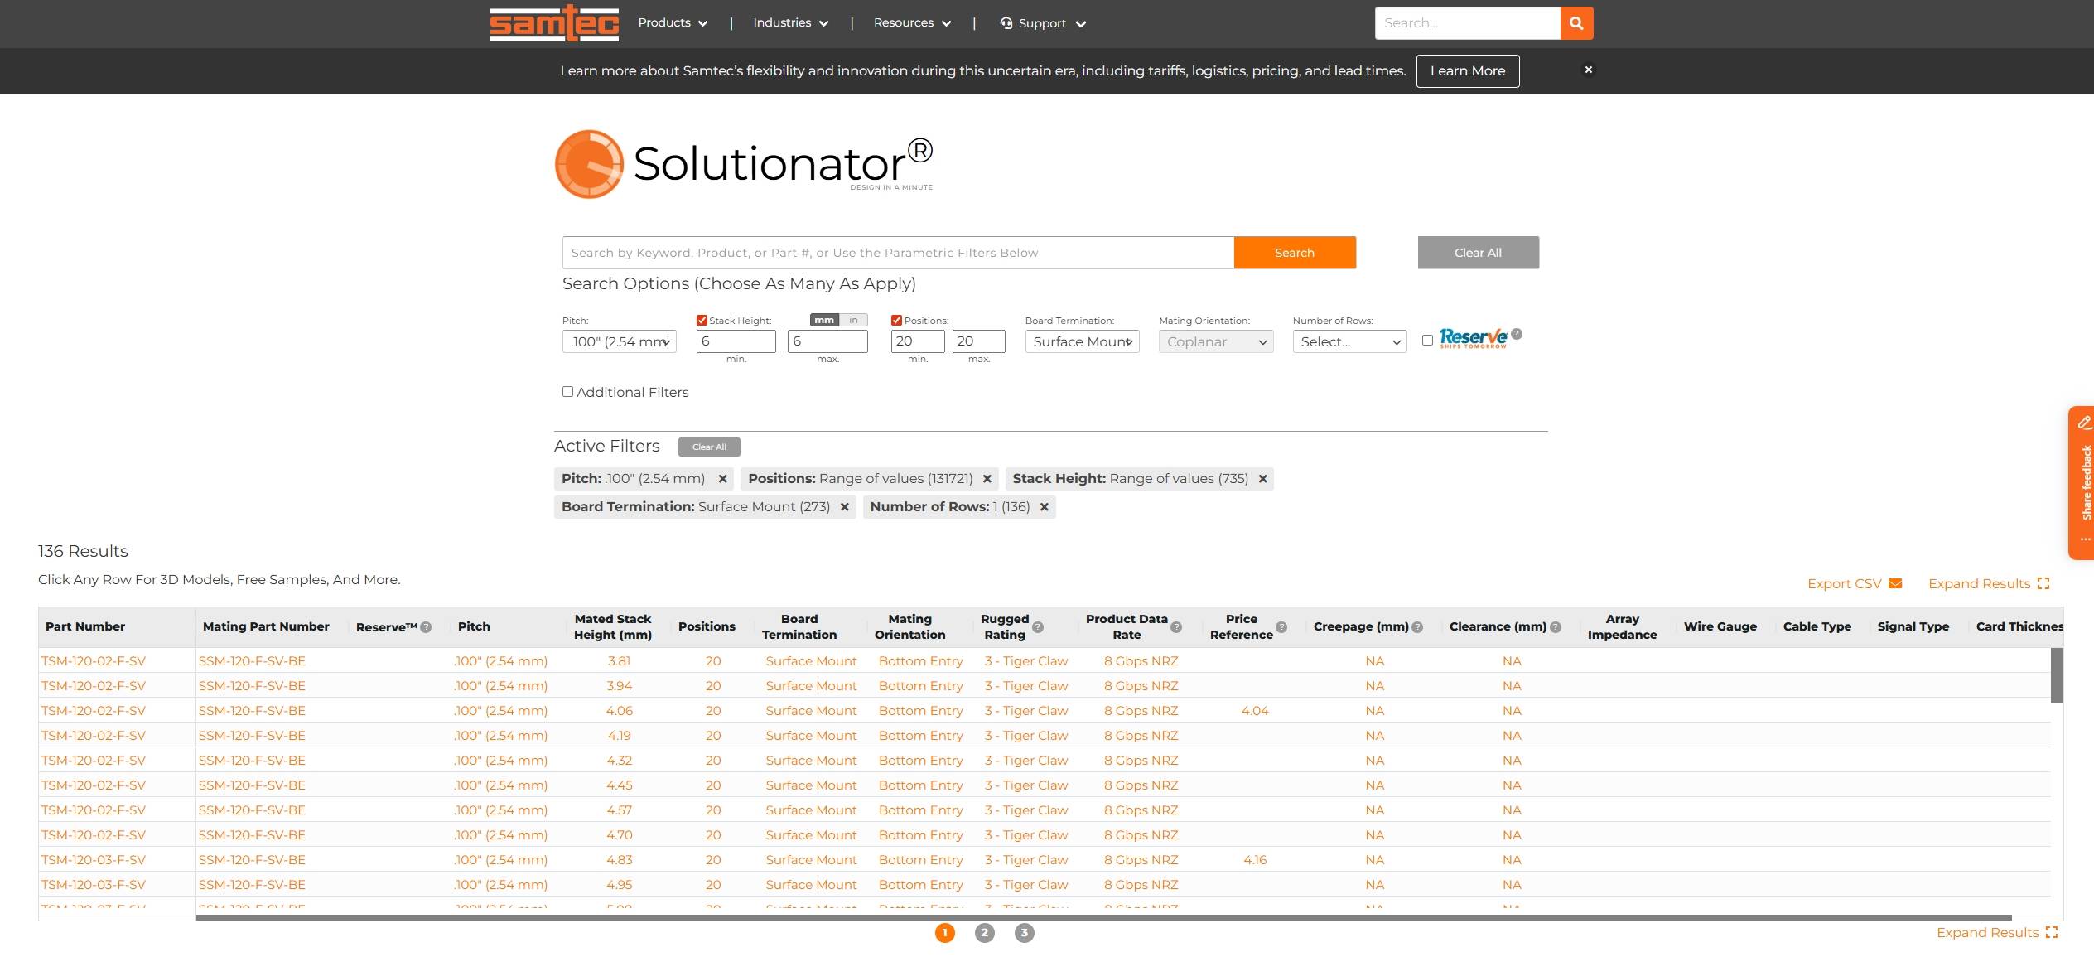The image size is (2094, 957).
Task: Click the Positions max field
Action: (978, 341)
